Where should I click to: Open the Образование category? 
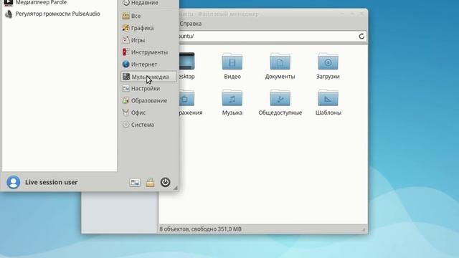click(148, 100)
